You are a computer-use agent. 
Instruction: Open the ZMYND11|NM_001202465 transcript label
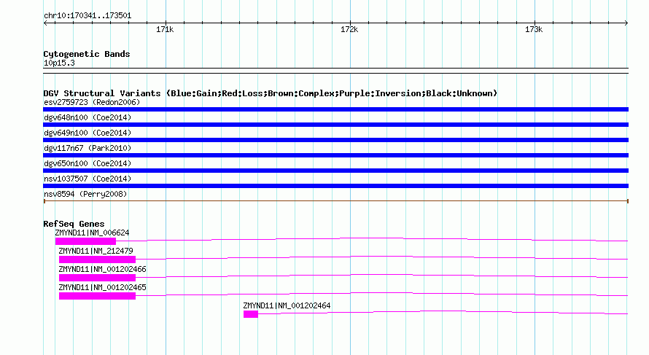click(102, 287)
